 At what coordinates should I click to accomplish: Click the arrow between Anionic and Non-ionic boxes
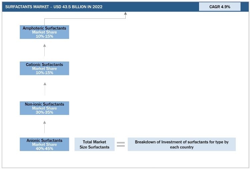[x=44, y=127]
